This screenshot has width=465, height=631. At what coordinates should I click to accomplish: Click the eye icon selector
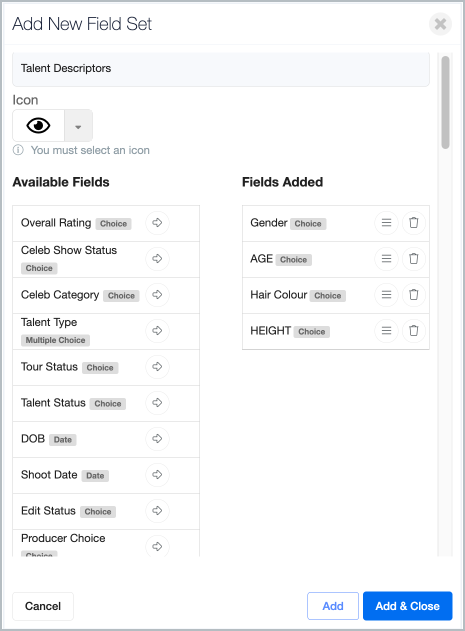38,126
